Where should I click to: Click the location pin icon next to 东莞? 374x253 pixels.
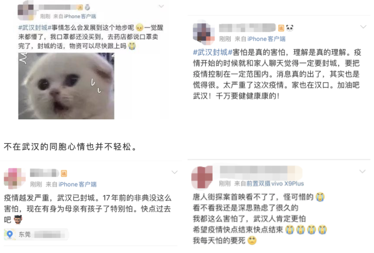(10, 234)
